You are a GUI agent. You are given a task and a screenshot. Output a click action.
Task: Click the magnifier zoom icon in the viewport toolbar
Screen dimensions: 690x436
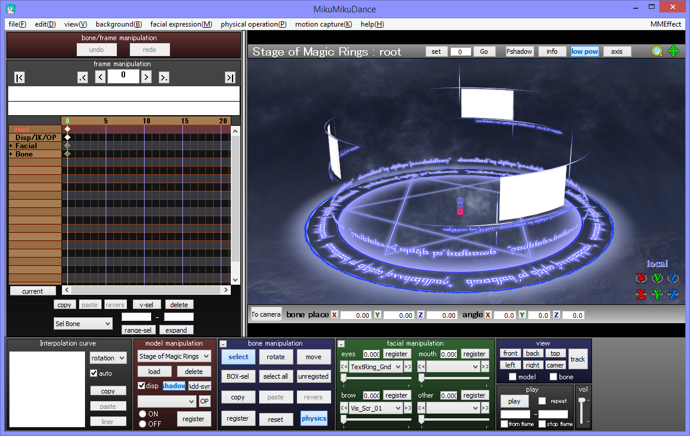pos(657,51)
